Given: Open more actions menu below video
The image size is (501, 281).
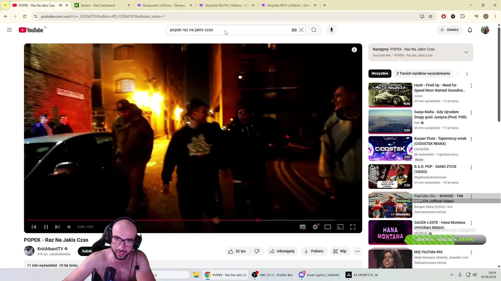Looking at the screenshot, I should (x=357, y=251).
